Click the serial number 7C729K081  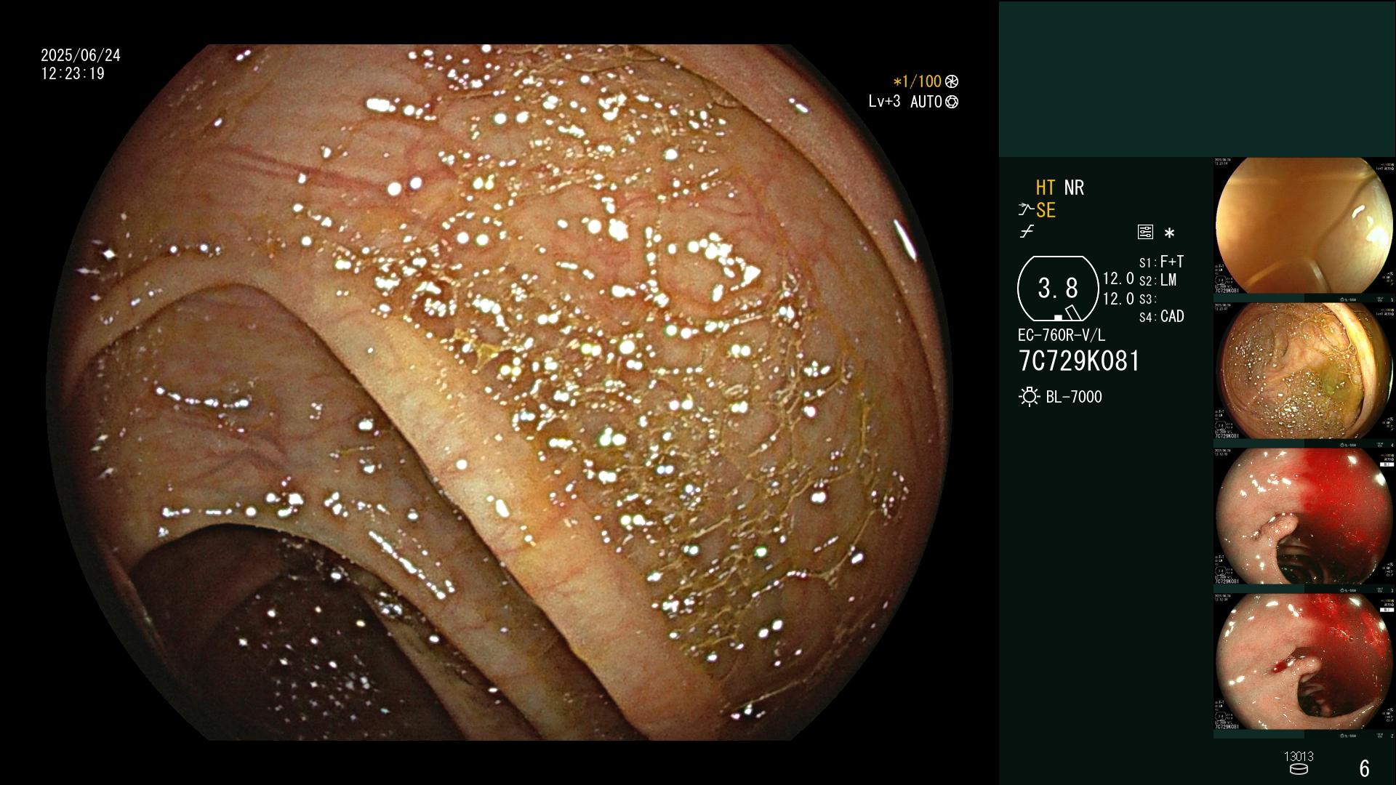tap(1079, 361)
